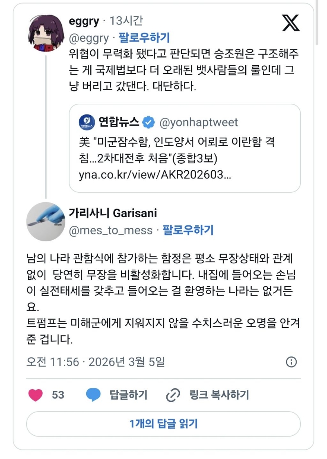The image size is (327, 459).
Task: Click the 1개의 답글 읽기 button
Action: 163,423
